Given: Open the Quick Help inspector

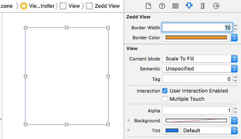Looking at the screenshot, I should click(162, 6).
